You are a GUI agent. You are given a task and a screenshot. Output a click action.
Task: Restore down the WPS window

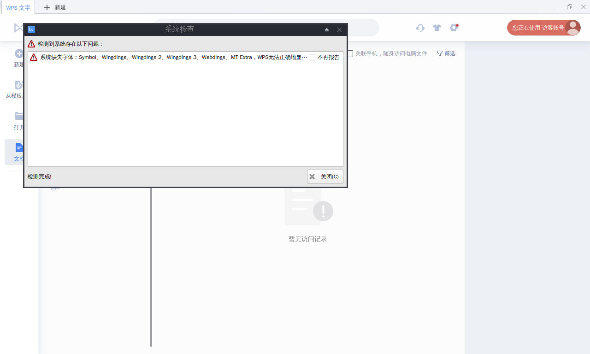point(570,7)
